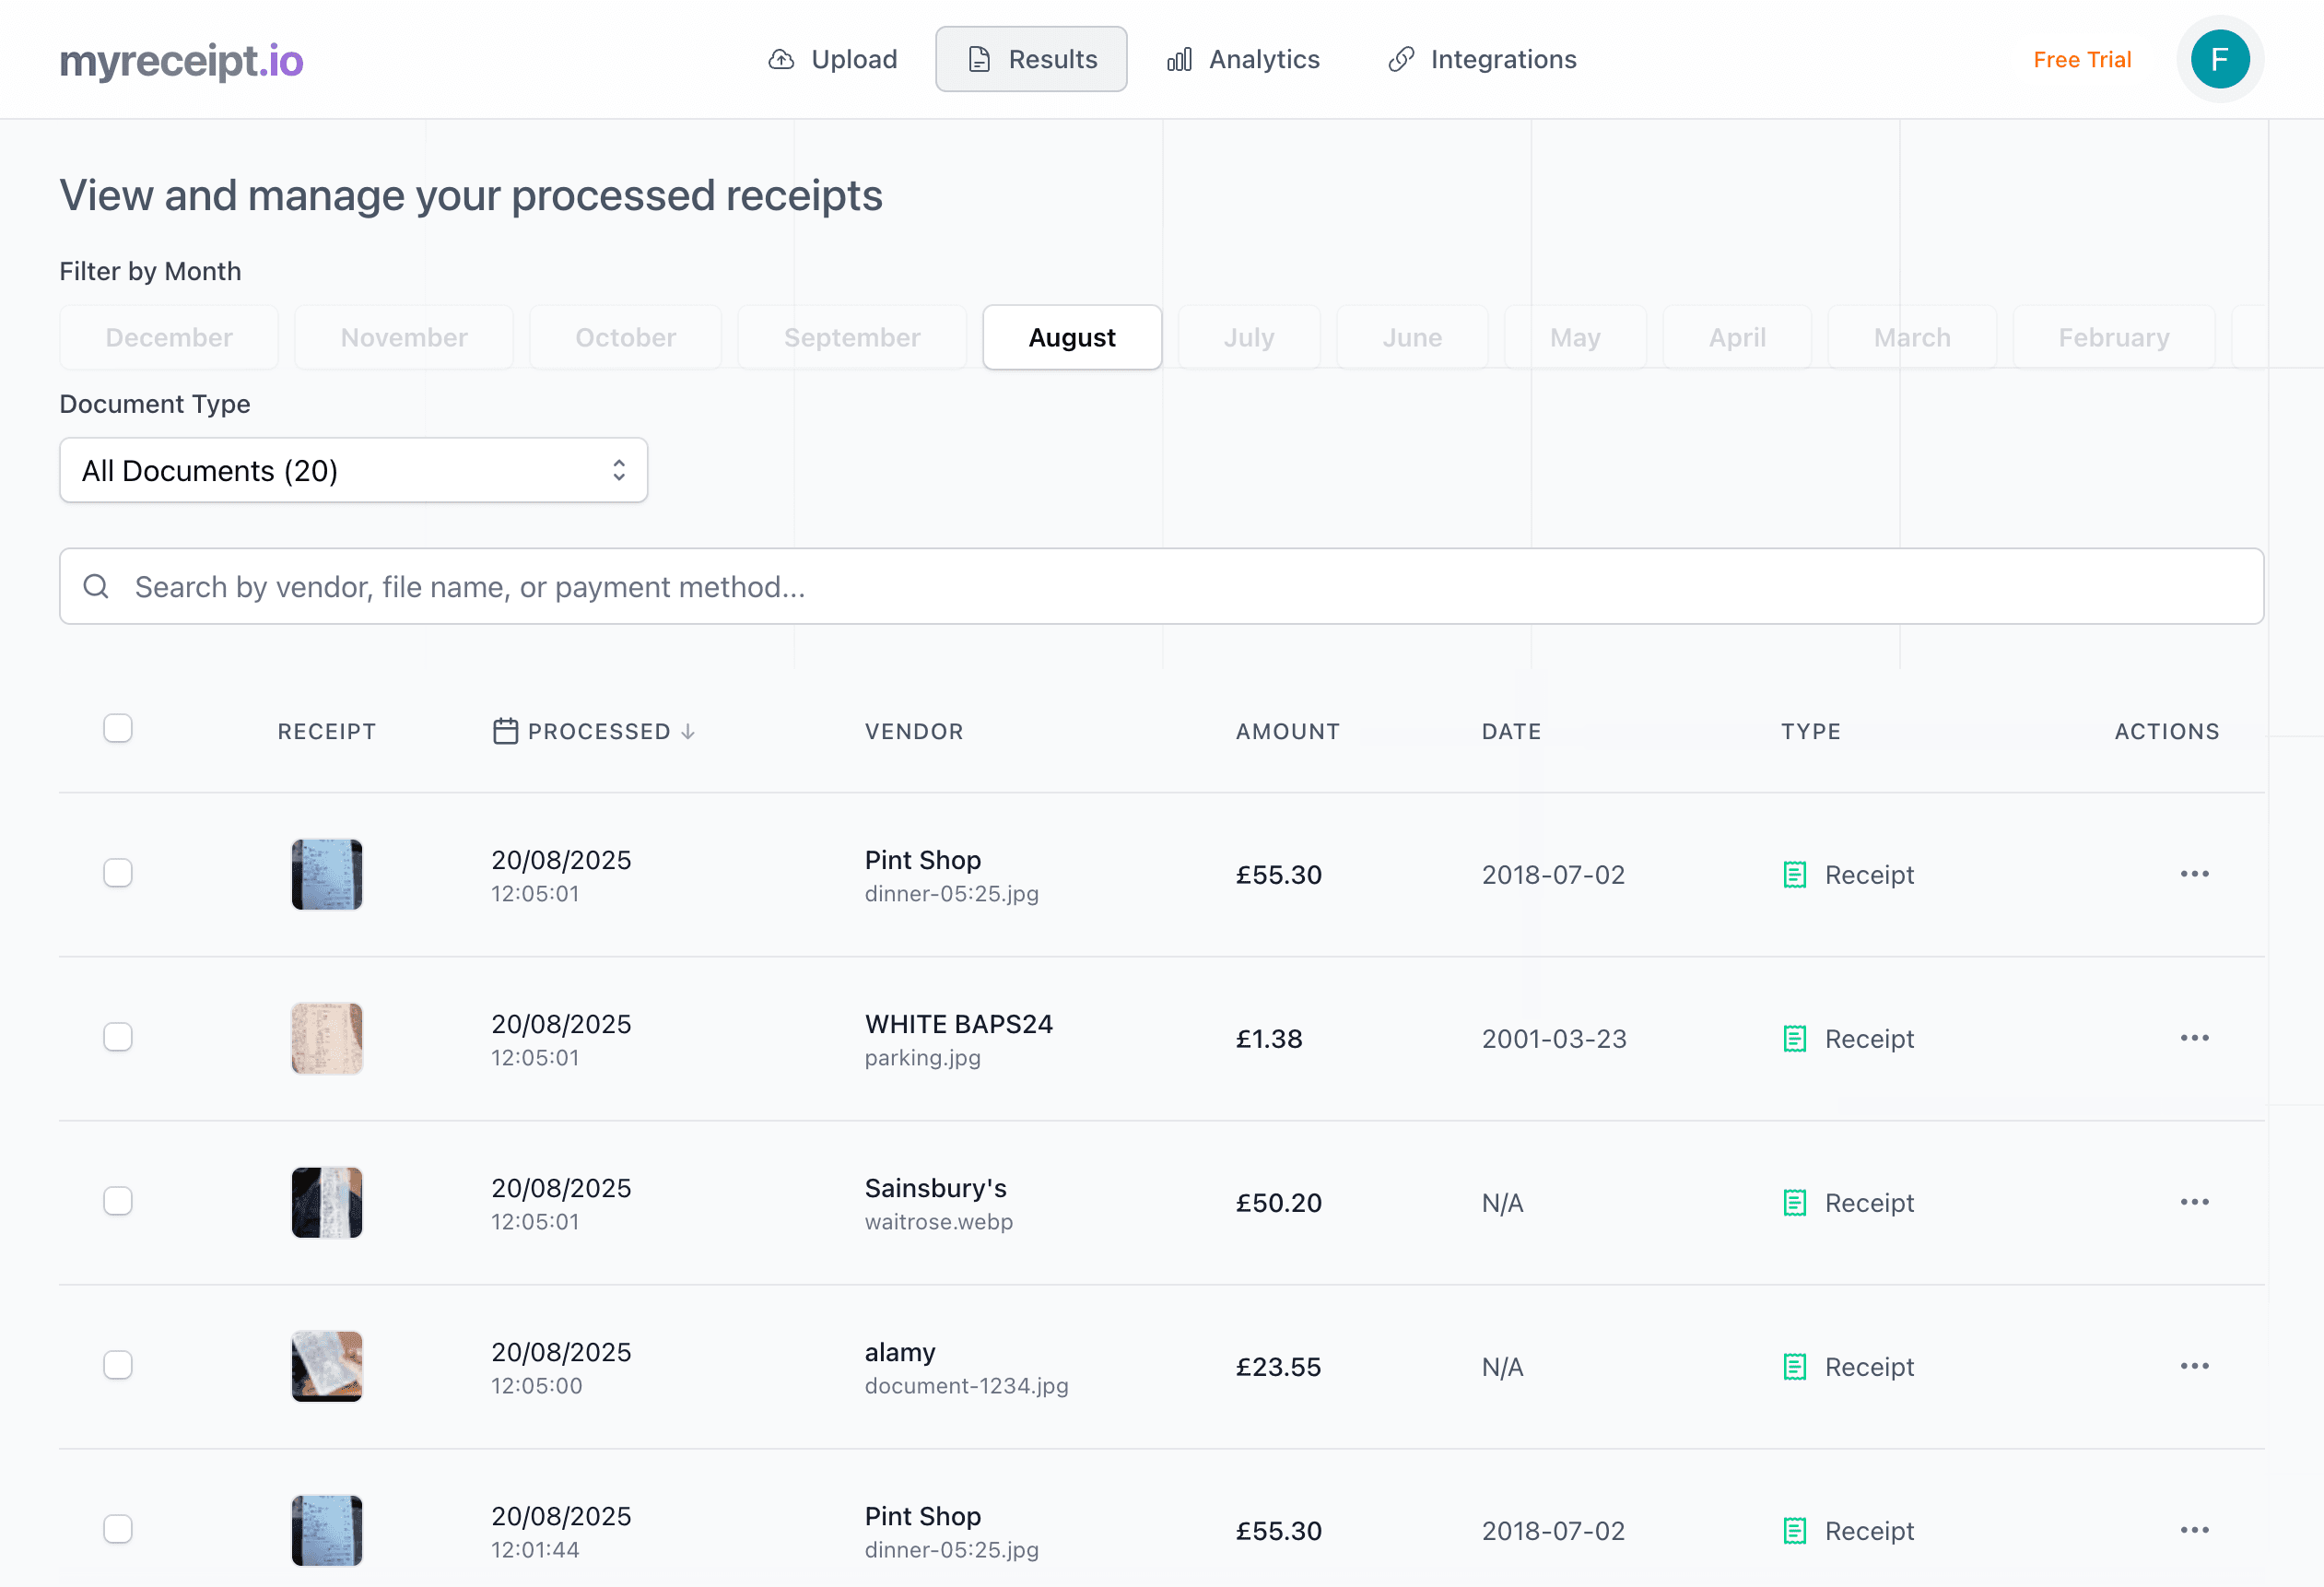Select the August month filter
This screenshot has height=1587, width=2324.
(1071, 337)
